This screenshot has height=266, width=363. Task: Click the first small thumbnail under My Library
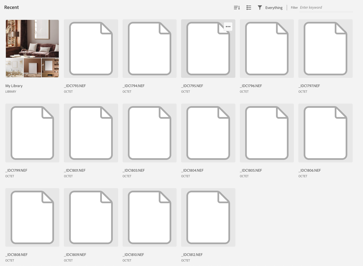coord(14,67)
